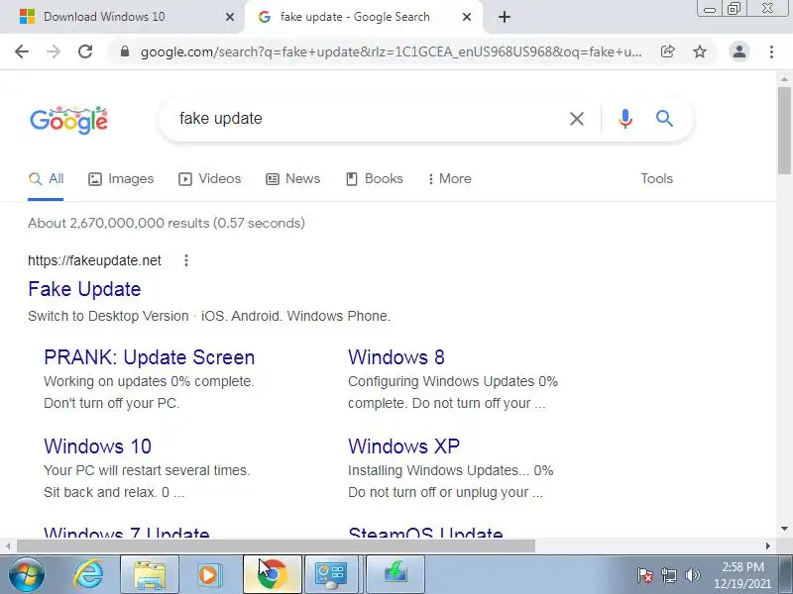Switch to News results
The image size is (793, 594).
click(292, 179)
